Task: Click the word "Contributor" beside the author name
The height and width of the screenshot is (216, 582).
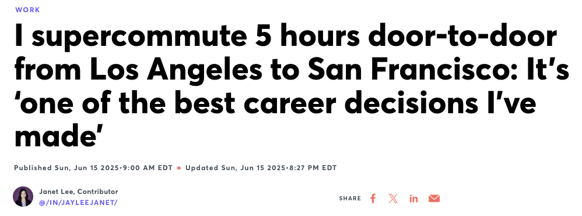Action: [x=97, y=192]
